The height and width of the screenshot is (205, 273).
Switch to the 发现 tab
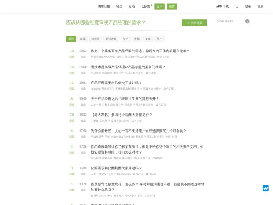point(82,39)
